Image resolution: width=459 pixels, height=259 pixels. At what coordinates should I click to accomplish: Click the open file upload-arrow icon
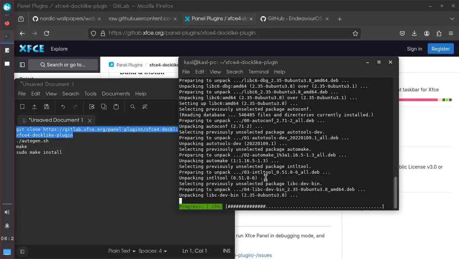[x=34, y=107]
